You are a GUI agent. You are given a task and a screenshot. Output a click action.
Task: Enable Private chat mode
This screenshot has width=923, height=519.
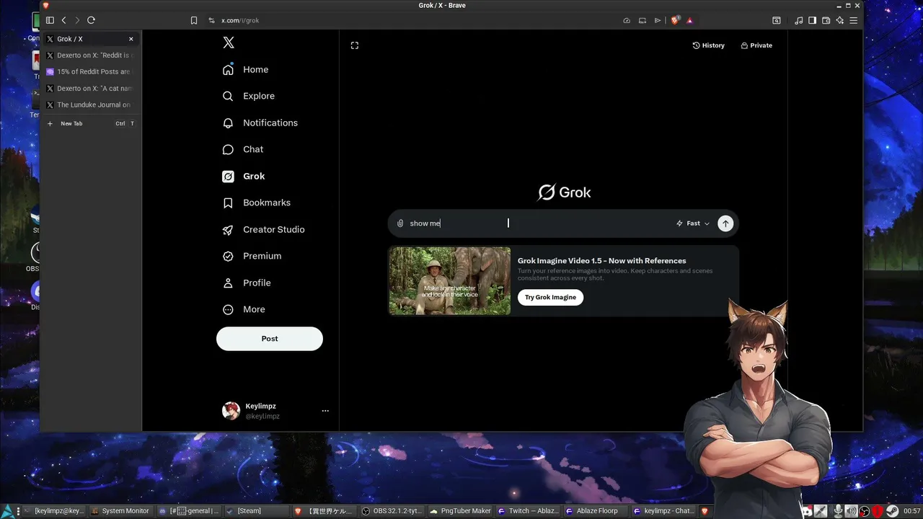[756, 45]
